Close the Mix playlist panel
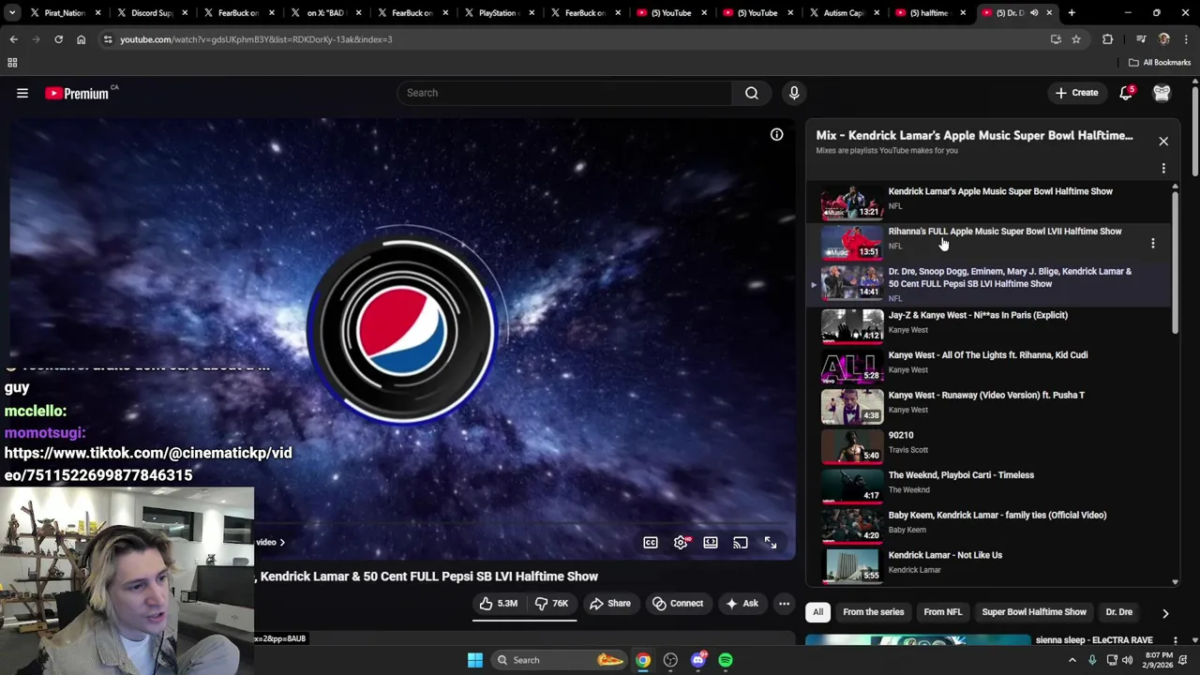This screenshot has width=1200, height=675. 1163,142
